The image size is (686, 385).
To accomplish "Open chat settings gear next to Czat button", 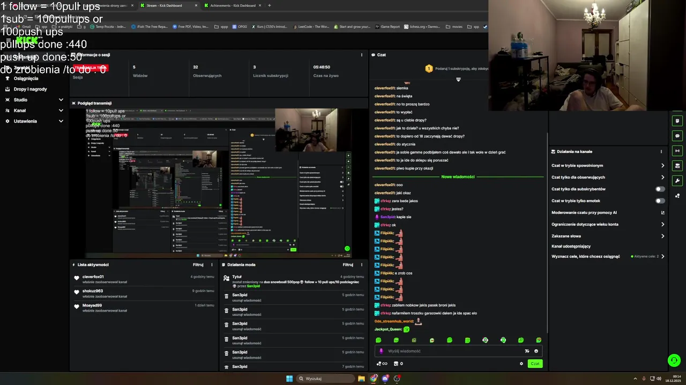I will 521,364.
